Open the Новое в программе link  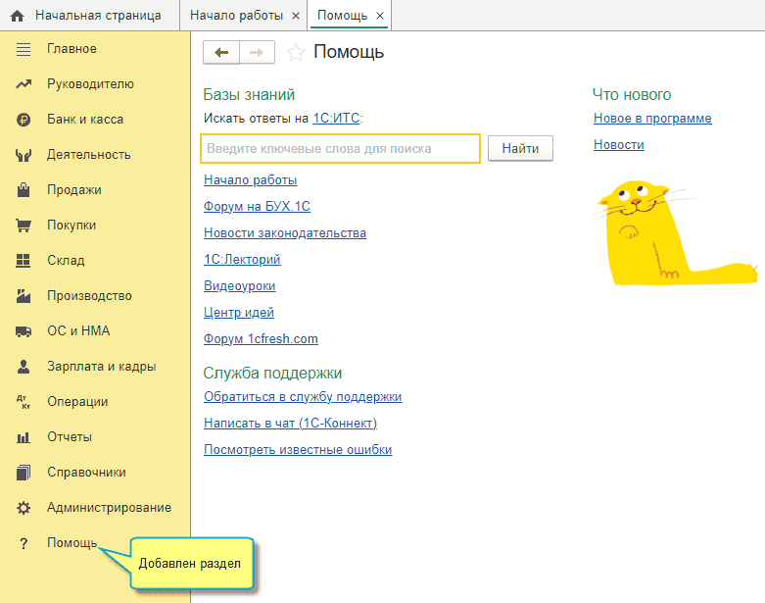(652, 119)
